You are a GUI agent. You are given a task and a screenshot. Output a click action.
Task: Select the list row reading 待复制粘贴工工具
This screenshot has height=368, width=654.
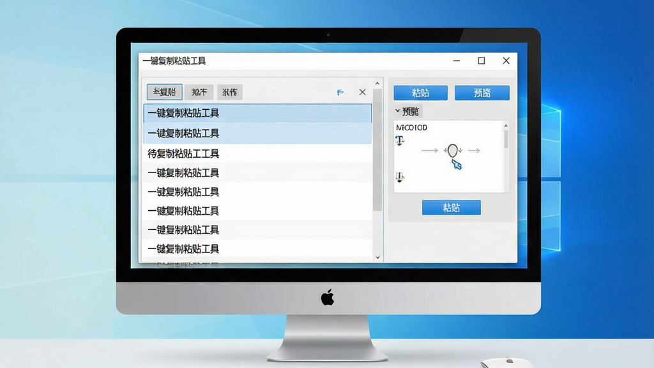(257, 153)
